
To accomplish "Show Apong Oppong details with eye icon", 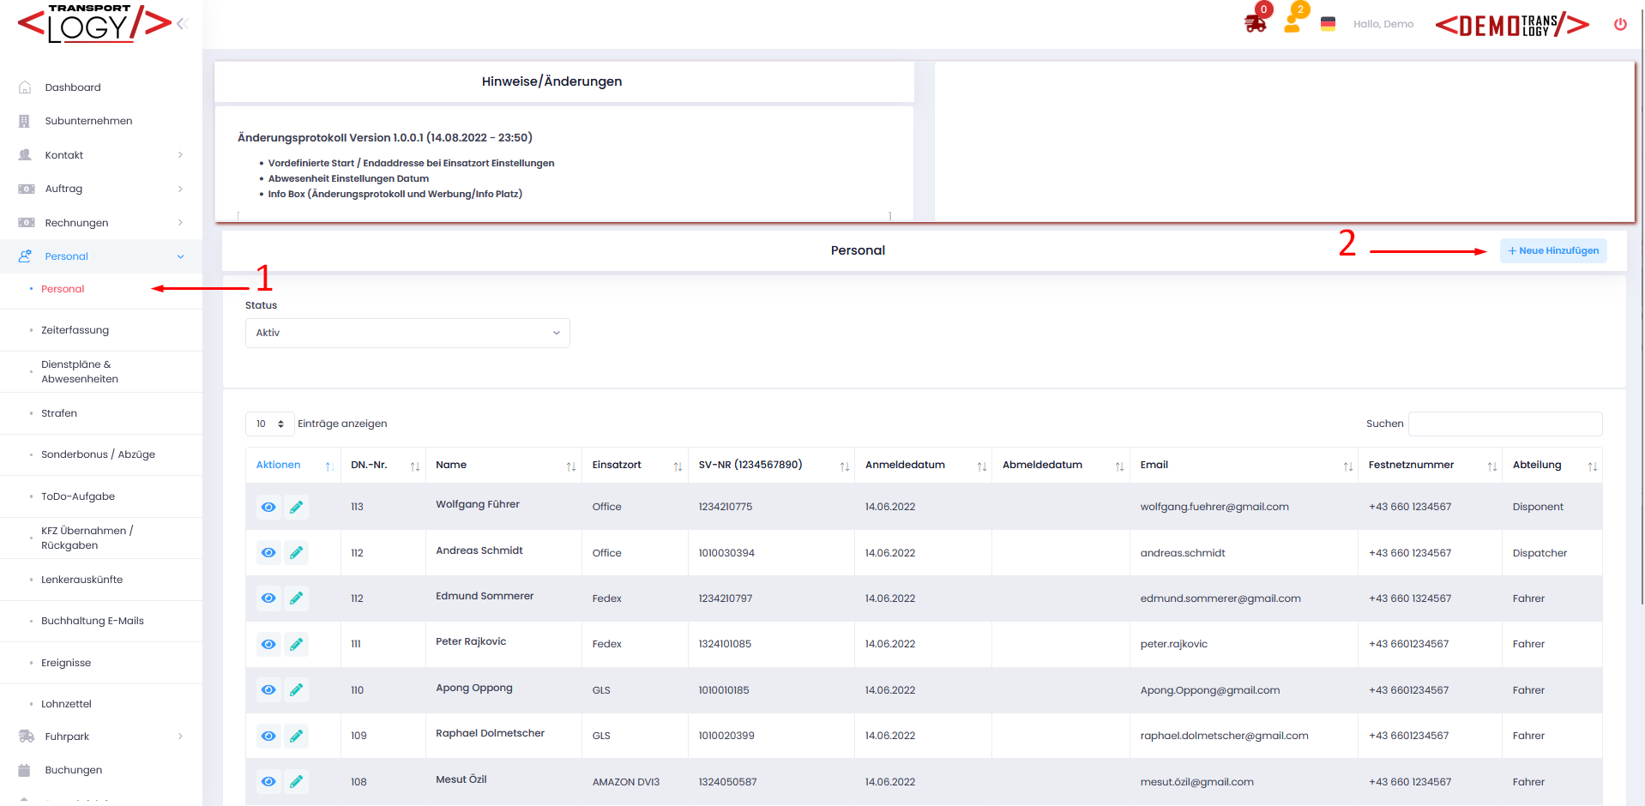I will [x=268, y=690].
